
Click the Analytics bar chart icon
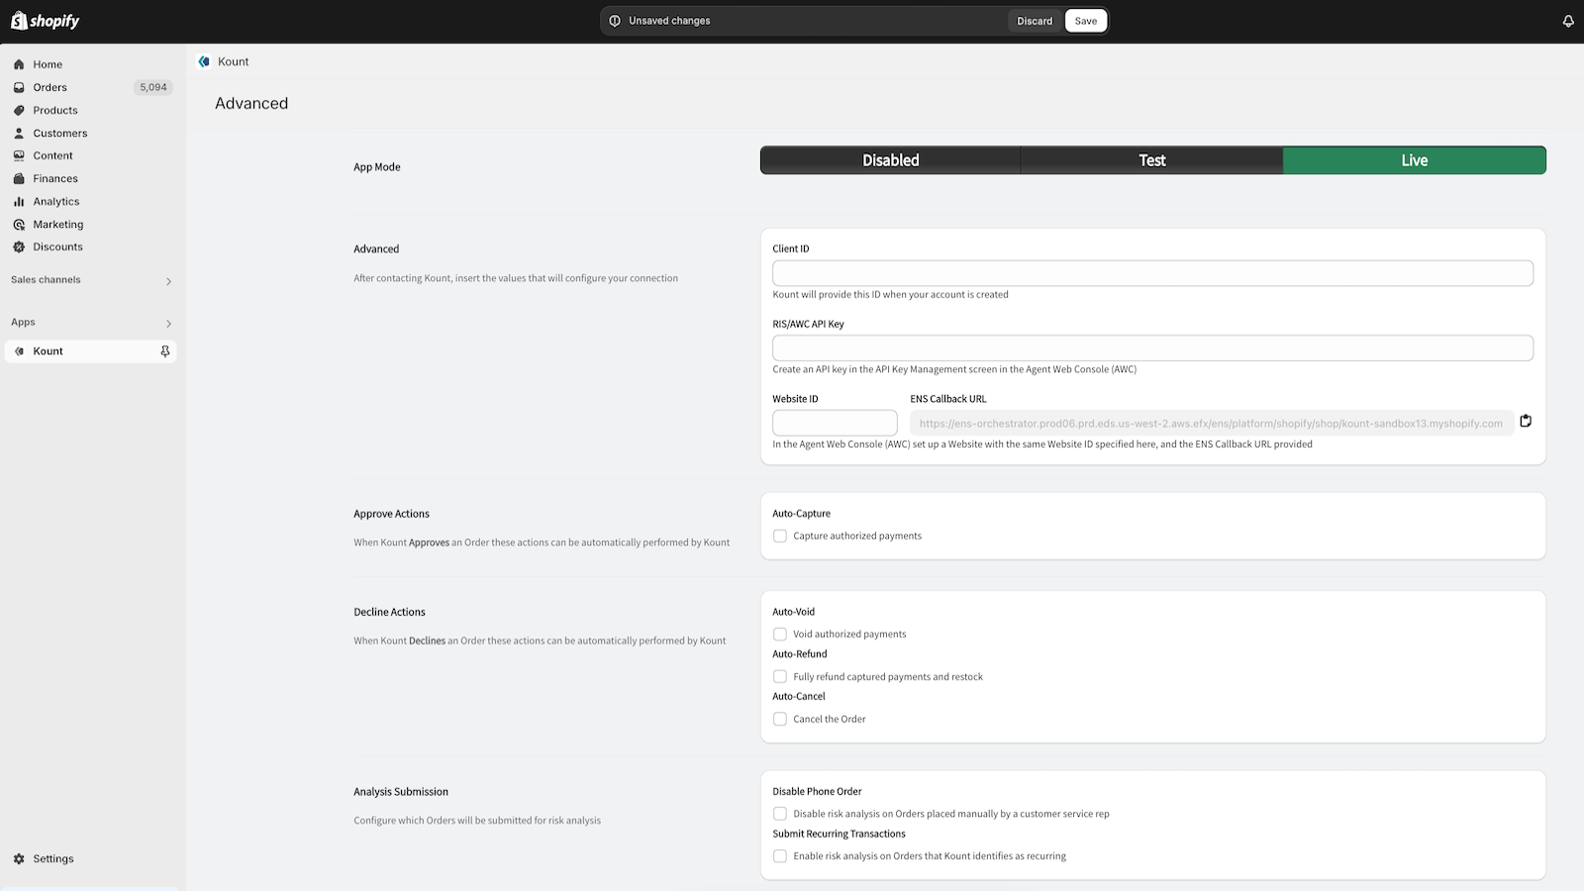[19, 202]
